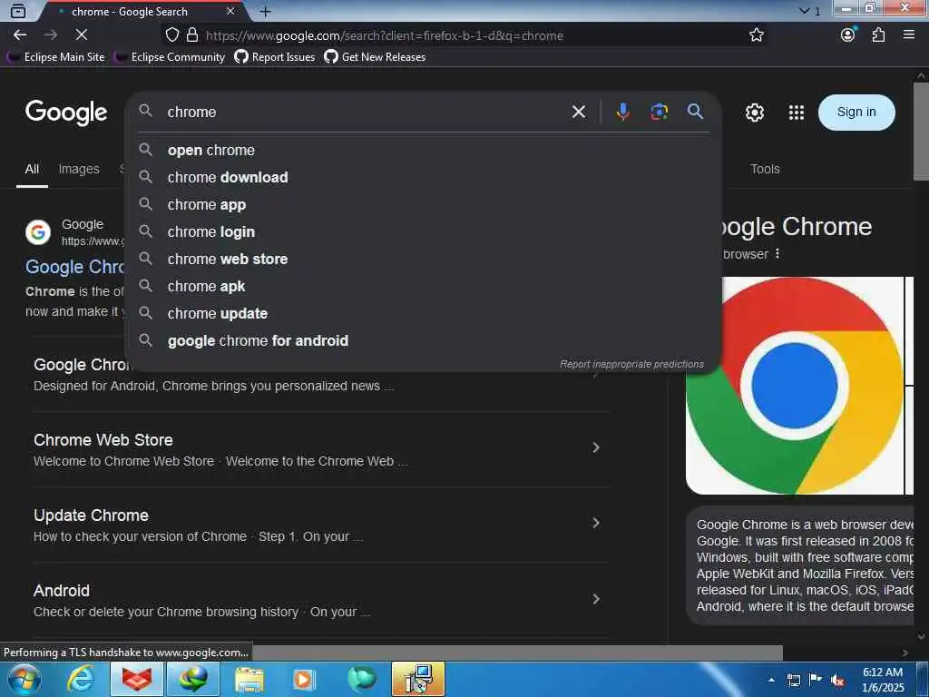Open the Firefox hamburger application menu
Image resolution: width=929 pixels, height=697 pixels.
(909, 35)
